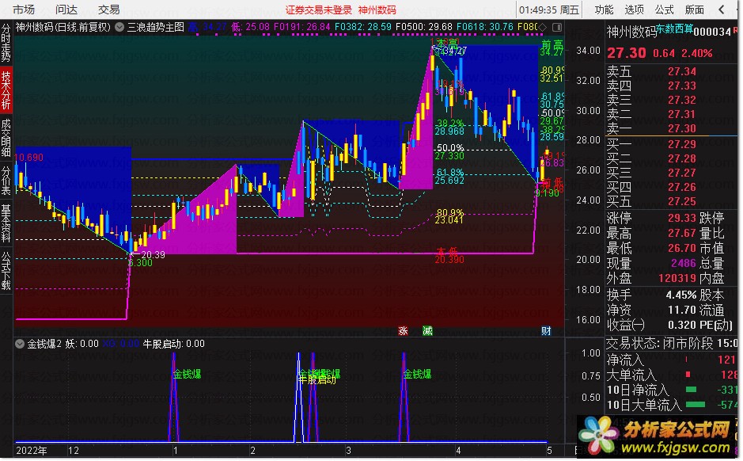
Task: Click the 证券交易未登录 login notice
Action: click(319, 10)
